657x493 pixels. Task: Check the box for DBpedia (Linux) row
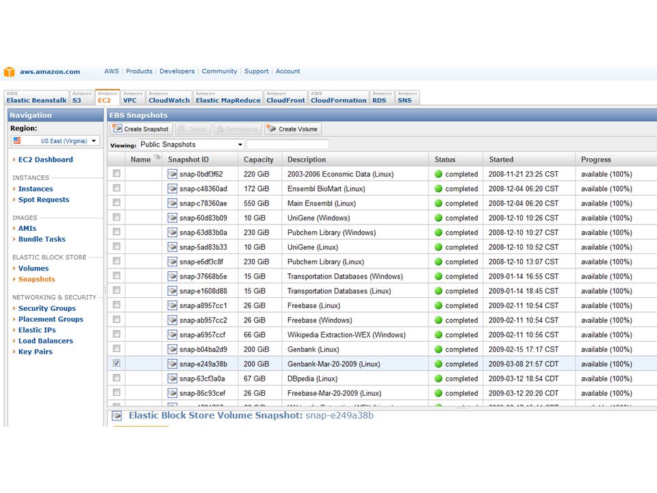pos(116,378)
